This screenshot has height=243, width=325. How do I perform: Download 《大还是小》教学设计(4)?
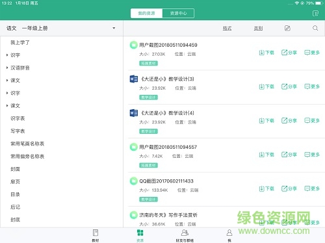266,121
